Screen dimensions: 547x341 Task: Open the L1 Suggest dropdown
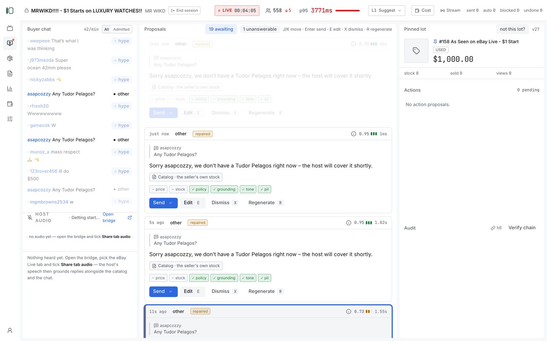[386, 11]
